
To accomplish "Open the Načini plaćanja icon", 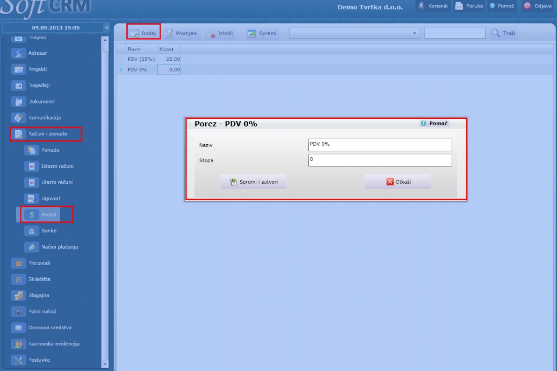I will click(32, 247).
